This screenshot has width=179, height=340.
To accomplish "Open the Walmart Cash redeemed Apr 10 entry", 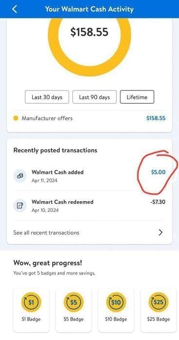I will [89, 205].
